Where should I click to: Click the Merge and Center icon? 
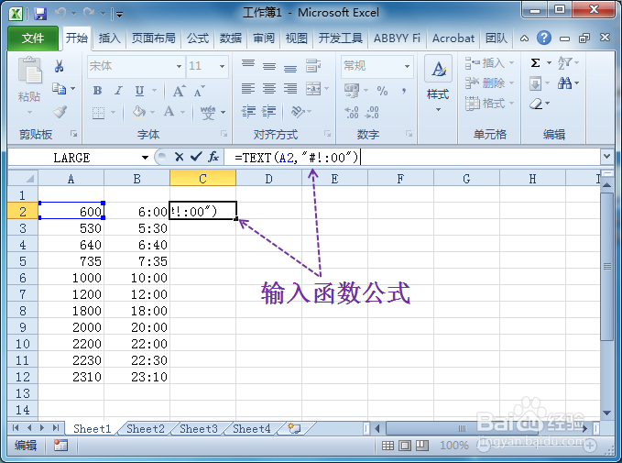[313, 88]
